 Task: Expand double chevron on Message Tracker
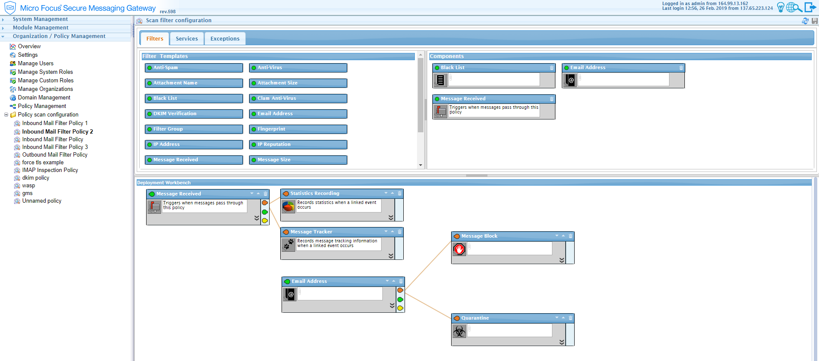(391, 256)
